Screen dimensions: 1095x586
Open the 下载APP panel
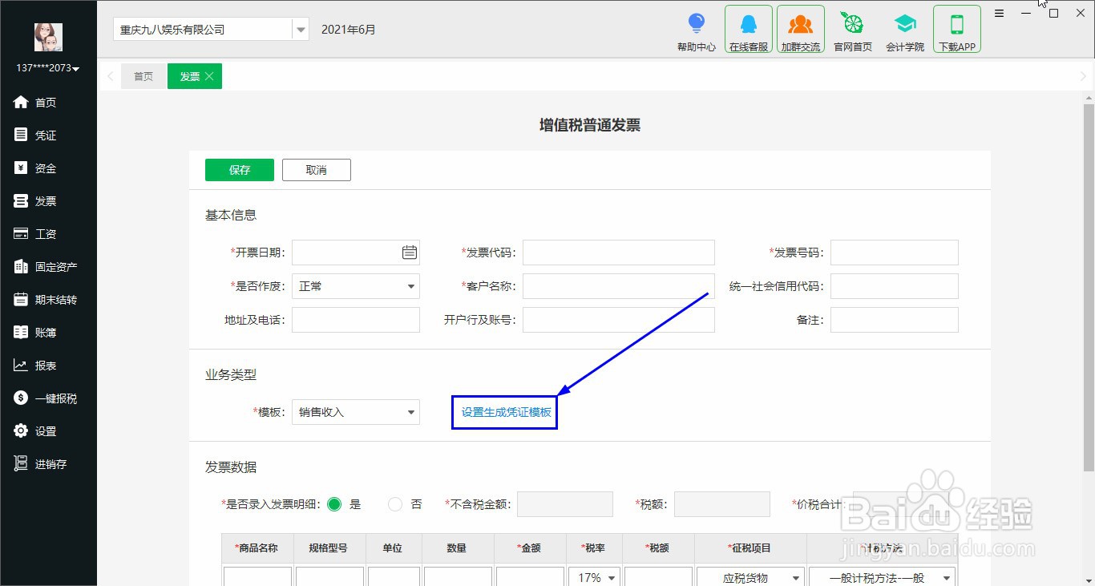coord(956,28)
